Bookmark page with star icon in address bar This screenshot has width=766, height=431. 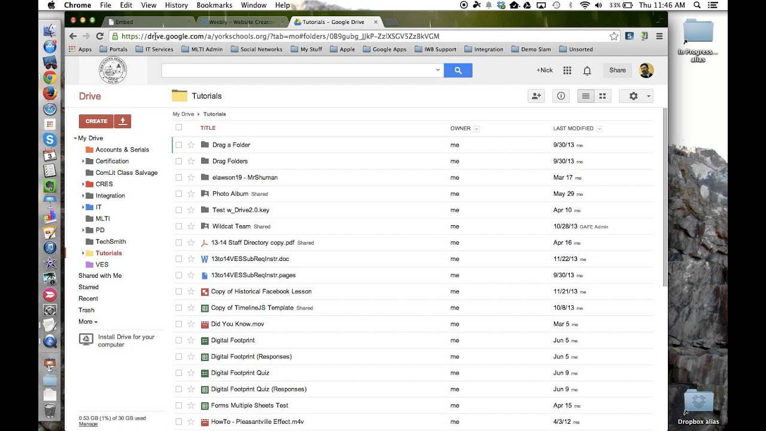(614, 36)
